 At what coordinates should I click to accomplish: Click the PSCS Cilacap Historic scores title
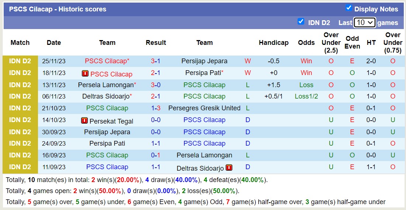click(x=58, y=9)
